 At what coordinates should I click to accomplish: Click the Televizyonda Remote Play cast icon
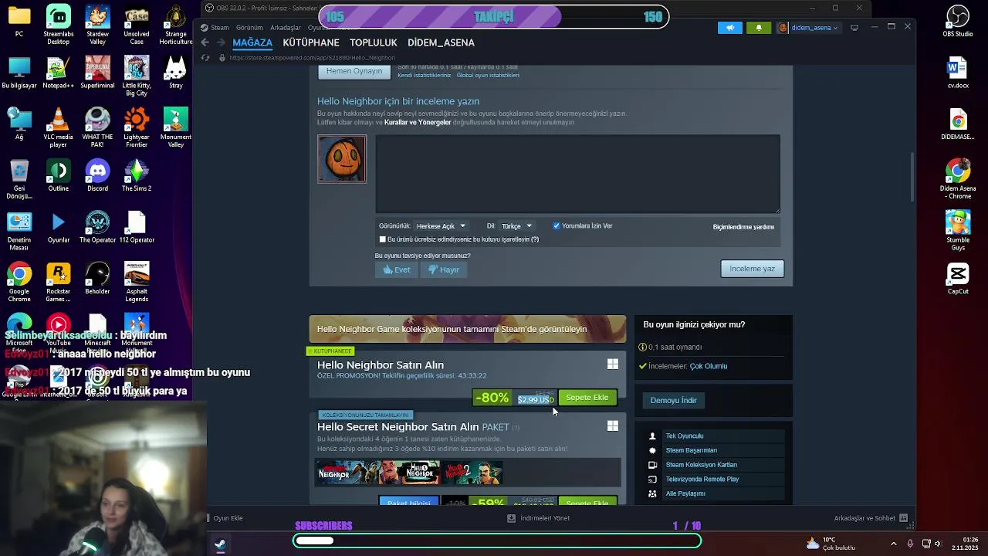point(652,480)
